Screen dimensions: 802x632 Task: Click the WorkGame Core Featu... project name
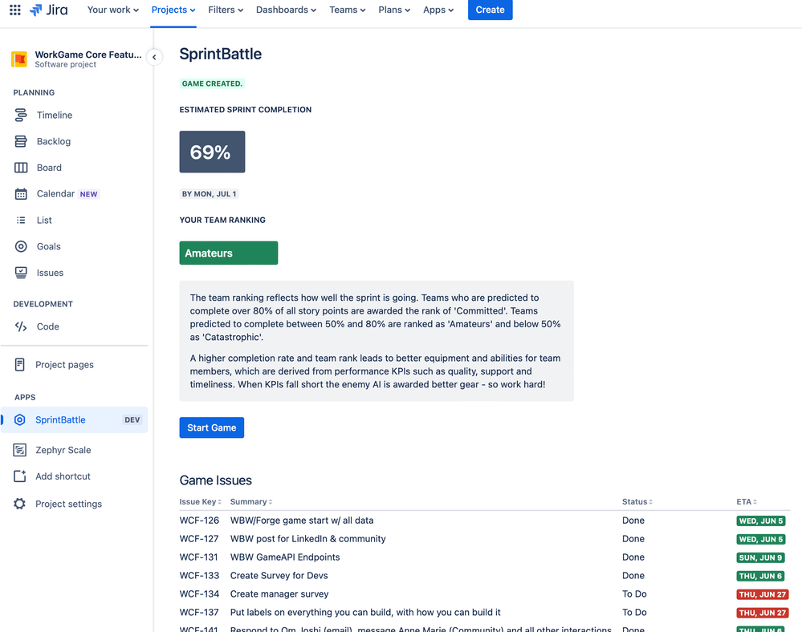88,55
